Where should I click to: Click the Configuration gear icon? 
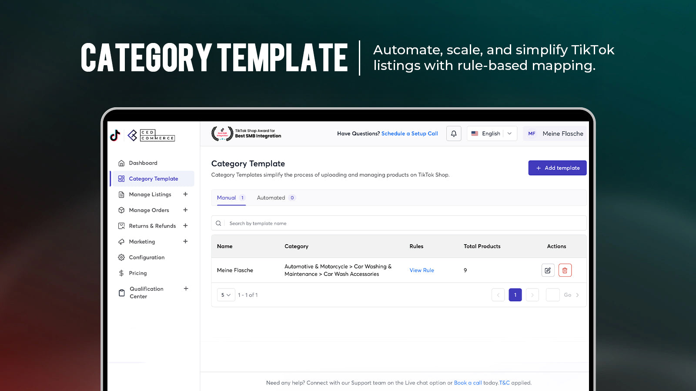121,257
